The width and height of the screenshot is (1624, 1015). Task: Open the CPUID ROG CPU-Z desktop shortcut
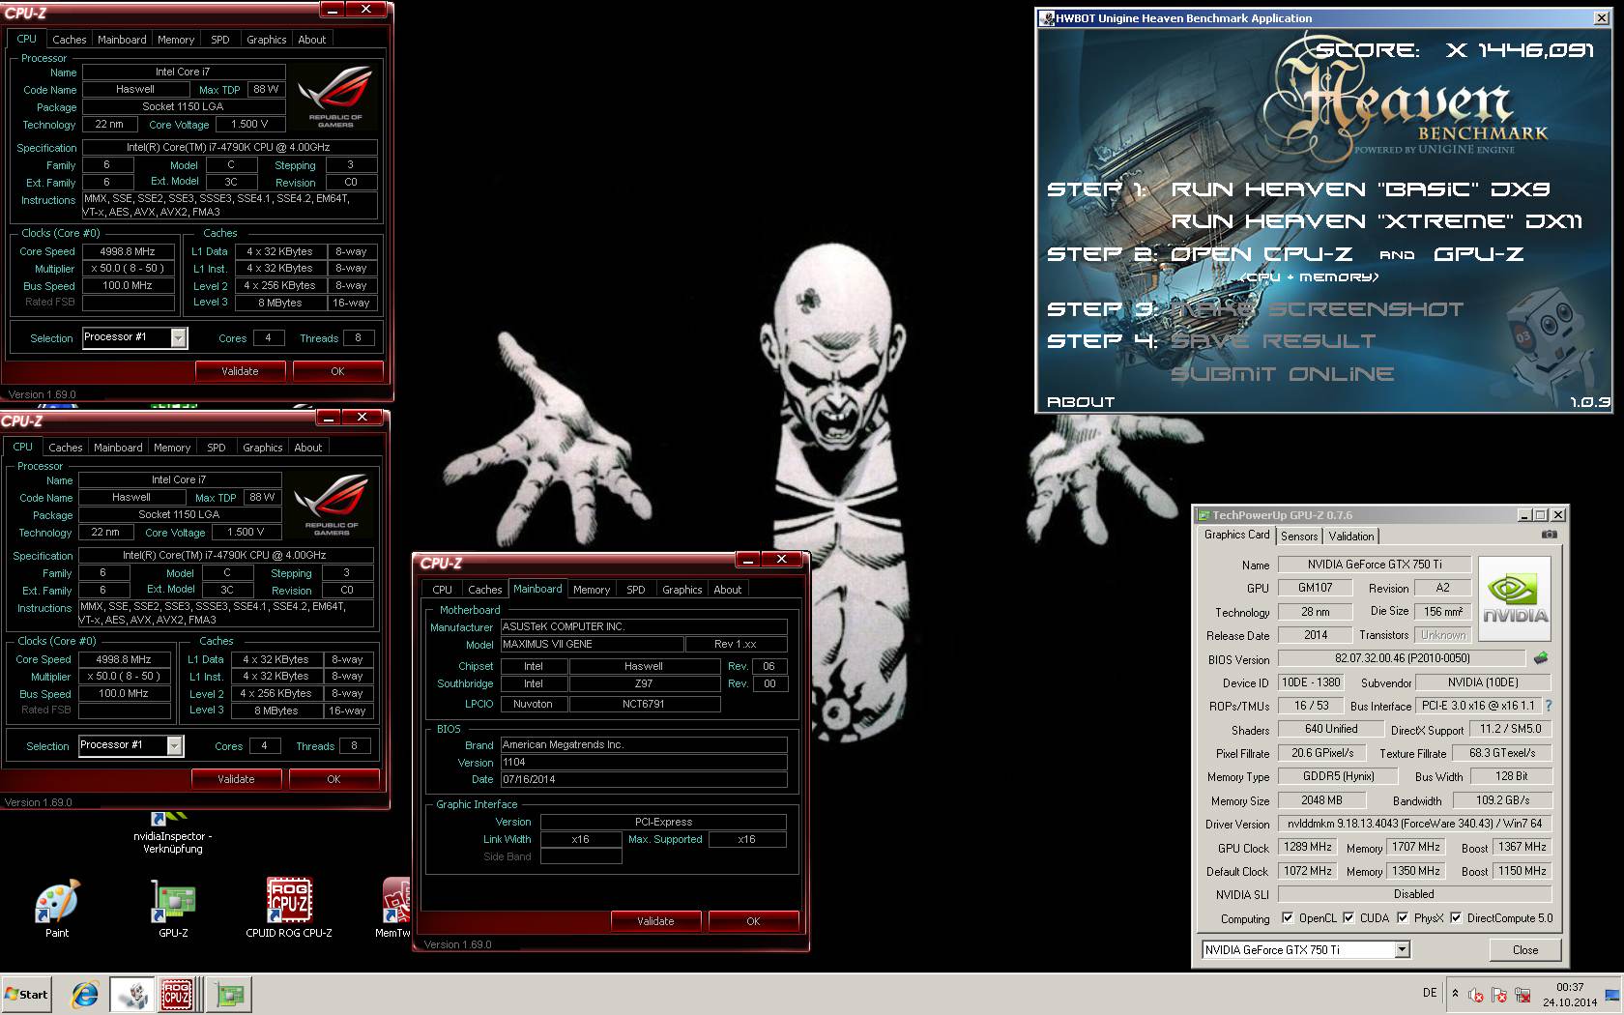(289, 907)
